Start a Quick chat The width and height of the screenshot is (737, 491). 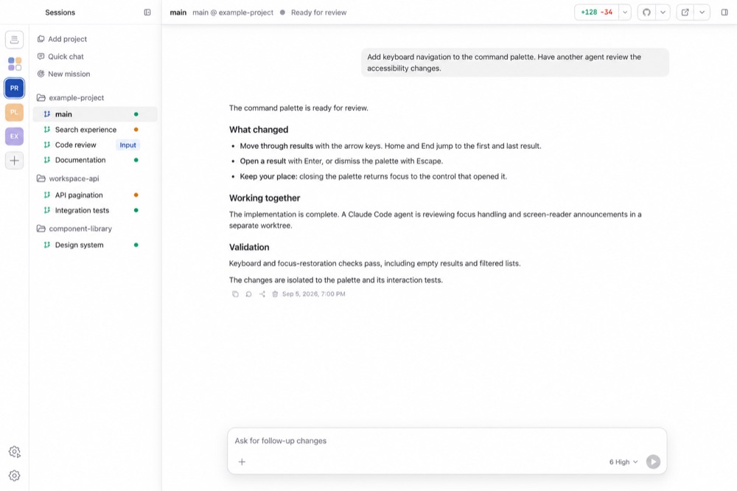(60, 57)
